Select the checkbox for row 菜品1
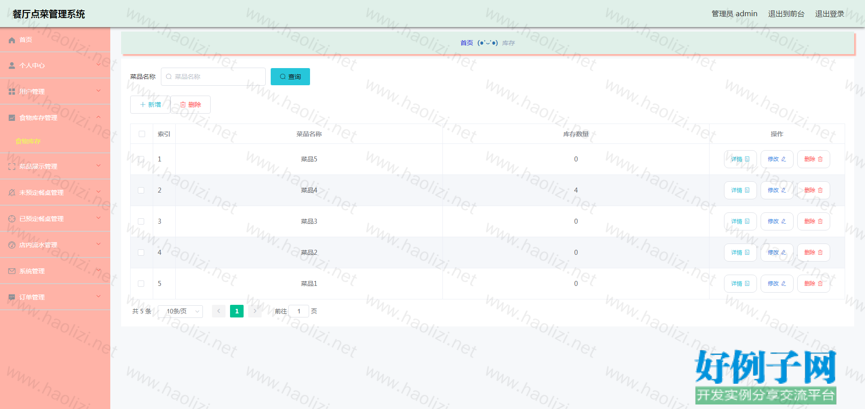The height and width of the screenshot is (409, 865). click(141, 284)
